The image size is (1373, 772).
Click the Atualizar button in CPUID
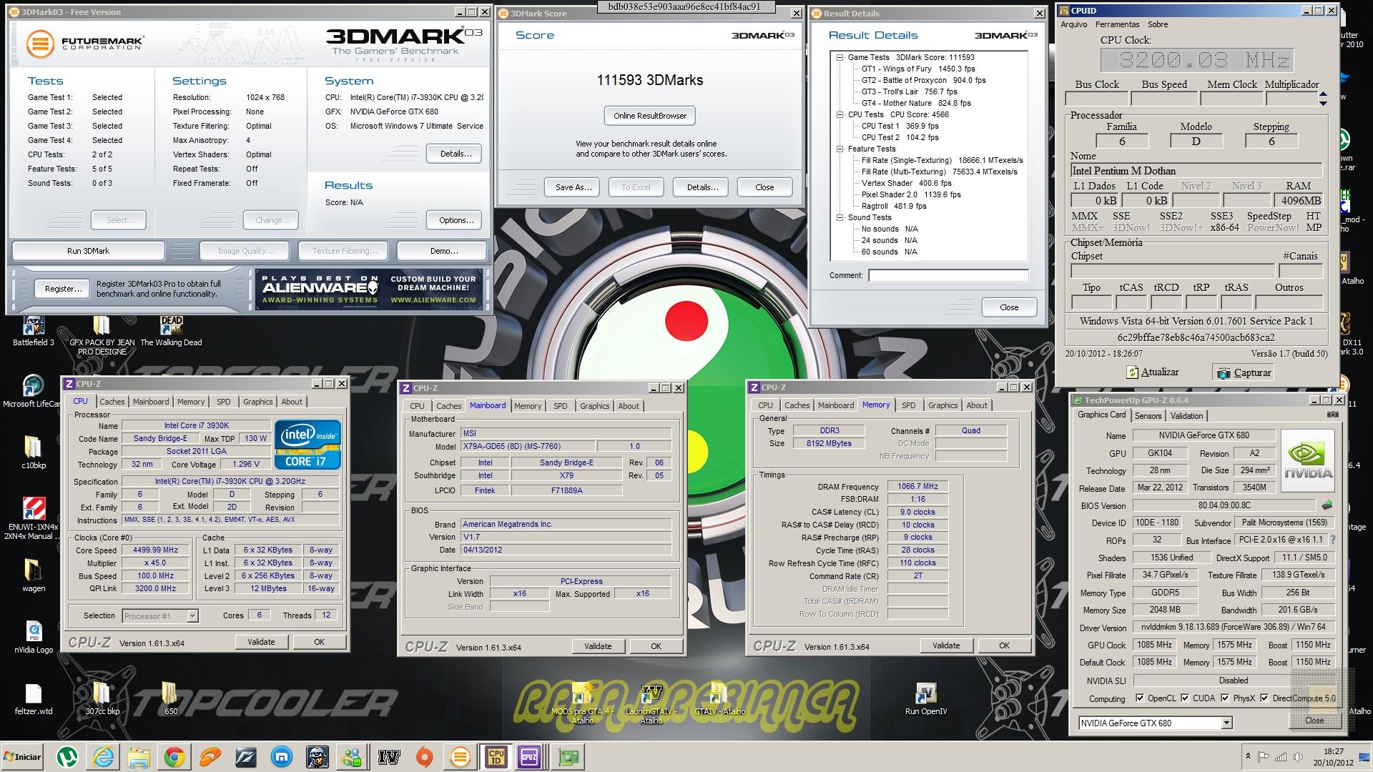[1152, 372]
